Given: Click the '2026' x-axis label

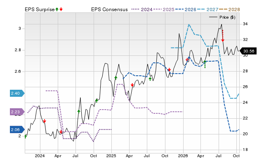Looking at the screenshot, I should (183, 156).
